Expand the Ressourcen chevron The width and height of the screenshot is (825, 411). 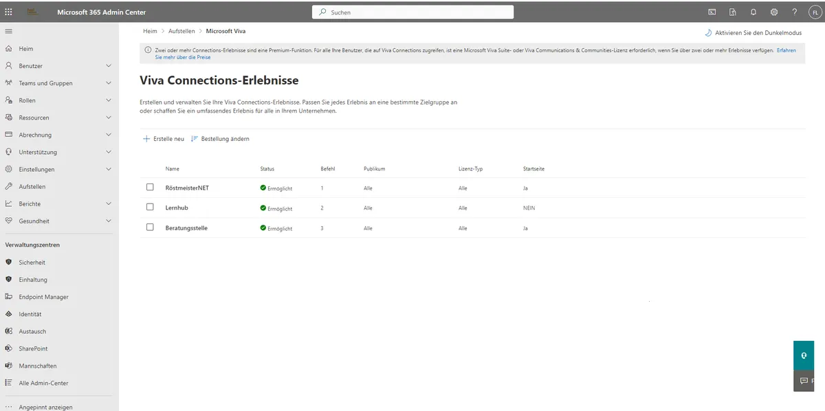109,118
